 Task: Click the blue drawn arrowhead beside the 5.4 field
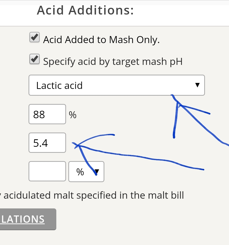point(78,146)
